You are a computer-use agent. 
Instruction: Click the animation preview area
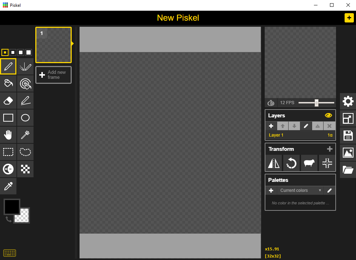pos(300,62)
